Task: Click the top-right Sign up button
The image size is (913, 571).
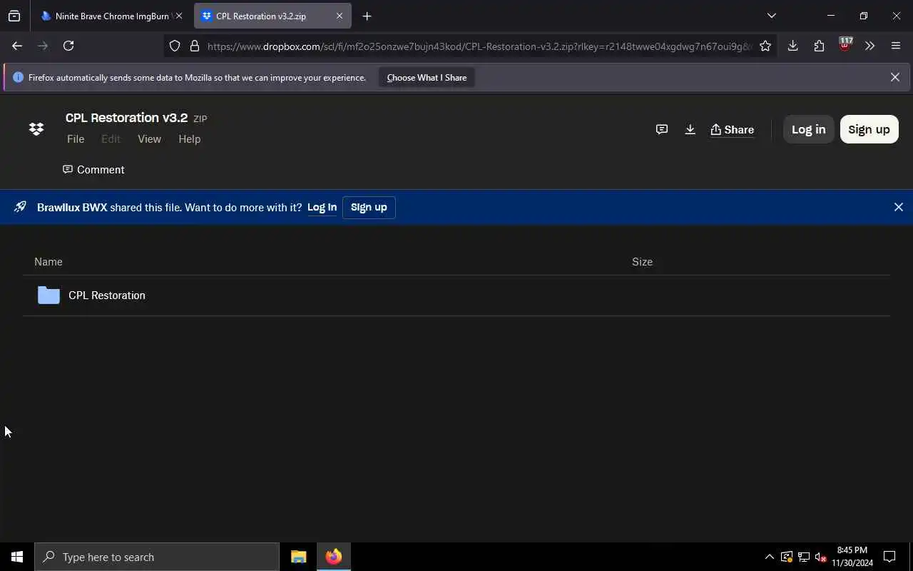Action: (x=869, y=129)
